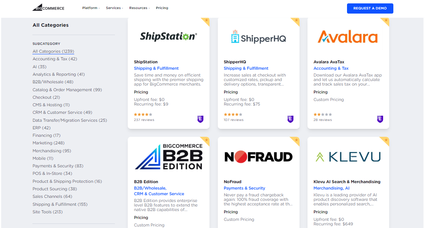Click the Avalara logo

tap(347, 37)
